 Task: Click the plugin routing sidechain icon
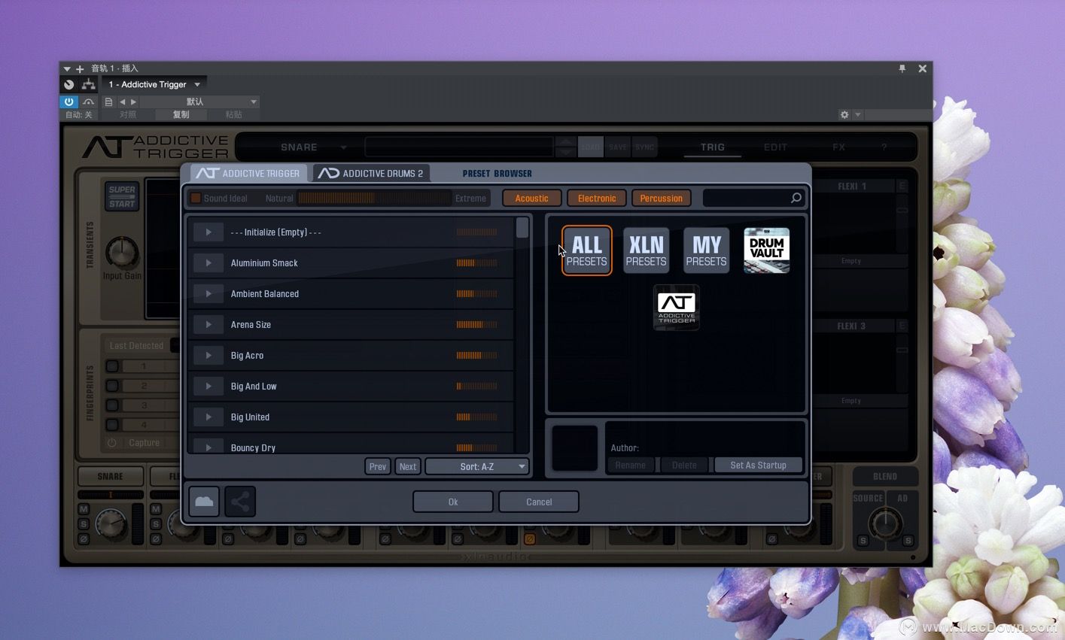[89, 84]
